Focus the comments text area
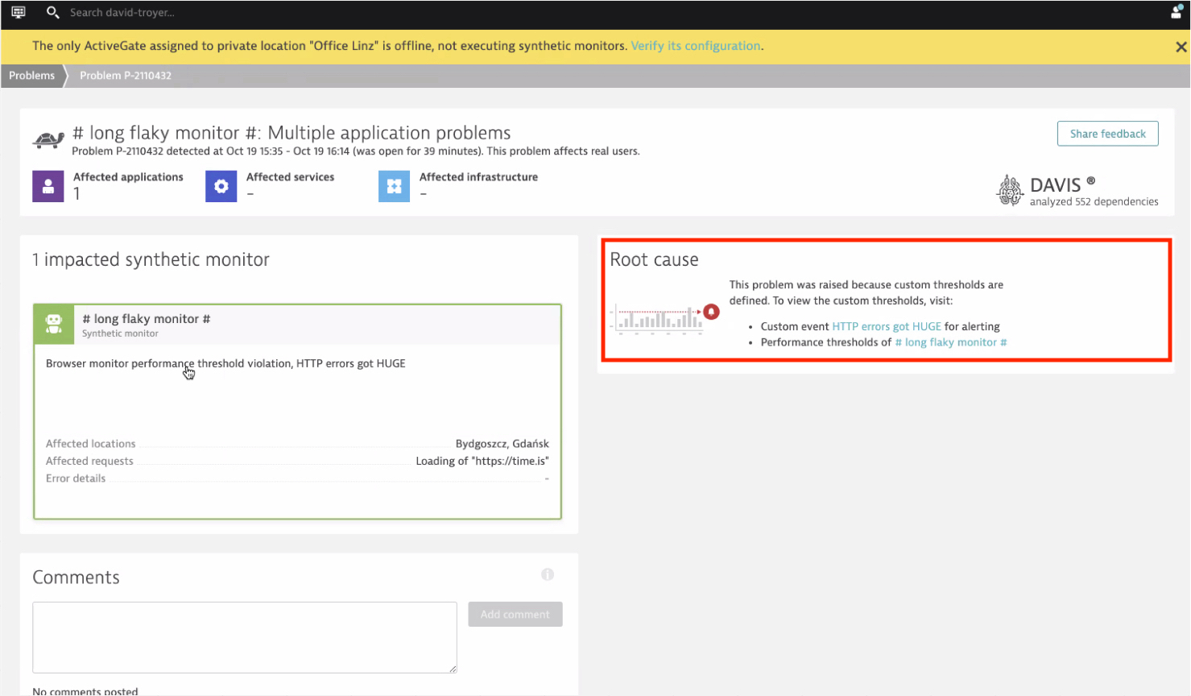Screen dimensions: 1191x696 245,637
